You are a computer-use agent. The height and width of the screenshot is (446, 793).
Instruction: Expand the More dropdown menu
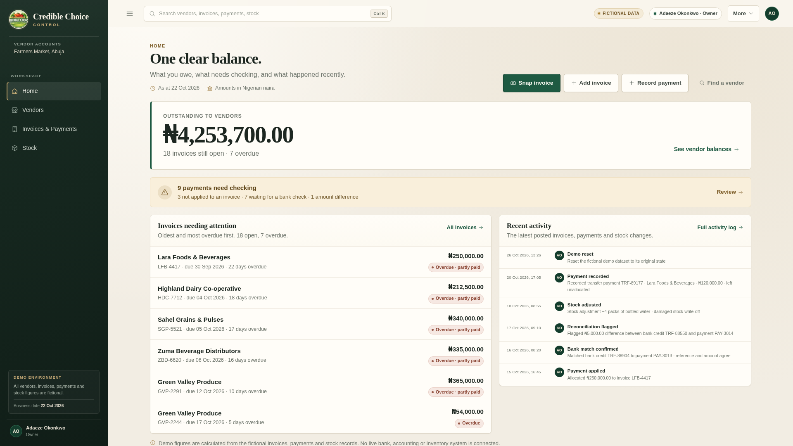743,14
